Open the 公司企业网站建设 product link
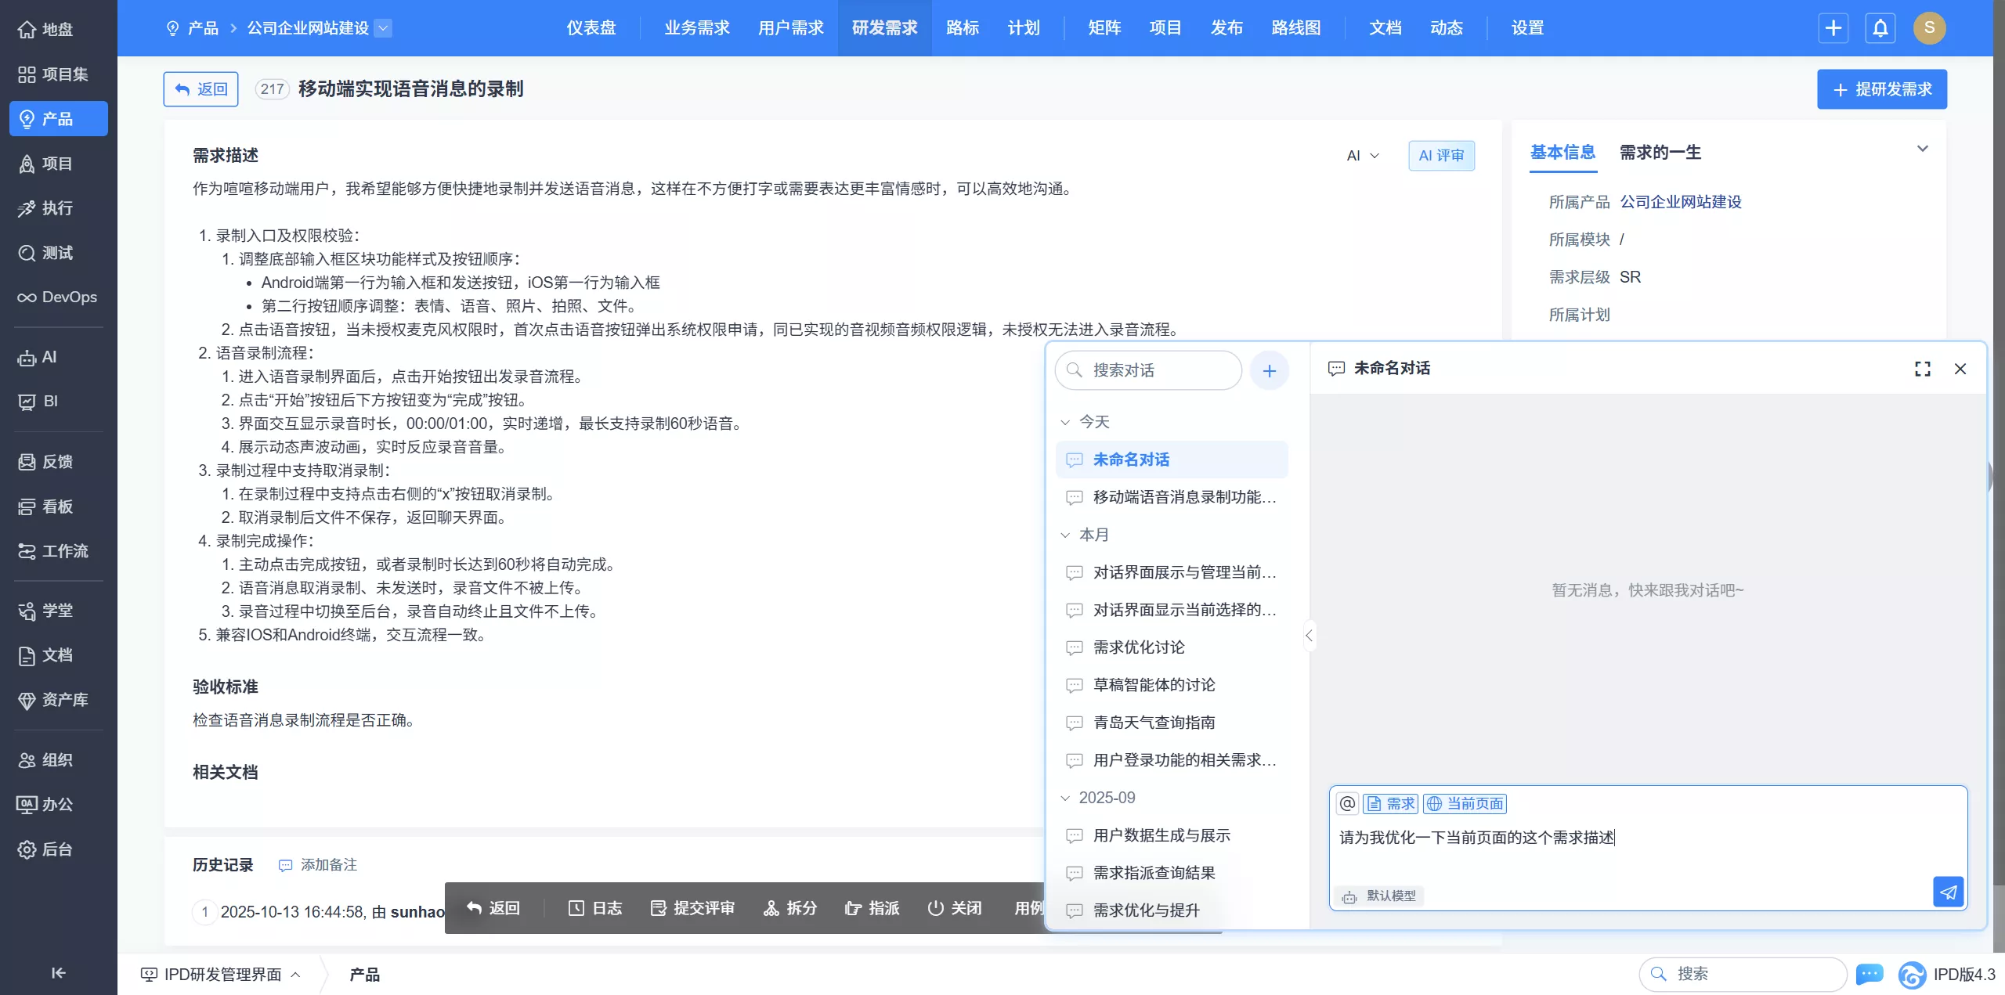The width and height of the screenshot is (2005, 995). point(1680,202)
